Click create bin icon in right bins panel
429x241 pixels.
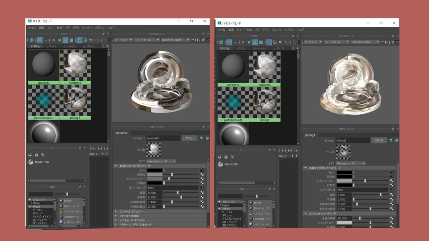(220, 157)
